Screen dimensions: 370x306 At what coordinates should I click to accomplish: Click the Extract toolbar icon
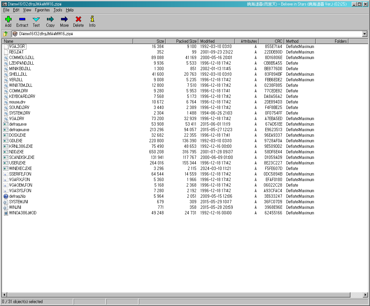pyautogui.click(x=22, y=20)
